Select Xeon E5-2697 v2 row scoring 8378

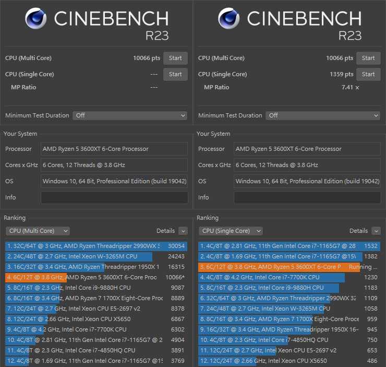click(x=96, y=309)
